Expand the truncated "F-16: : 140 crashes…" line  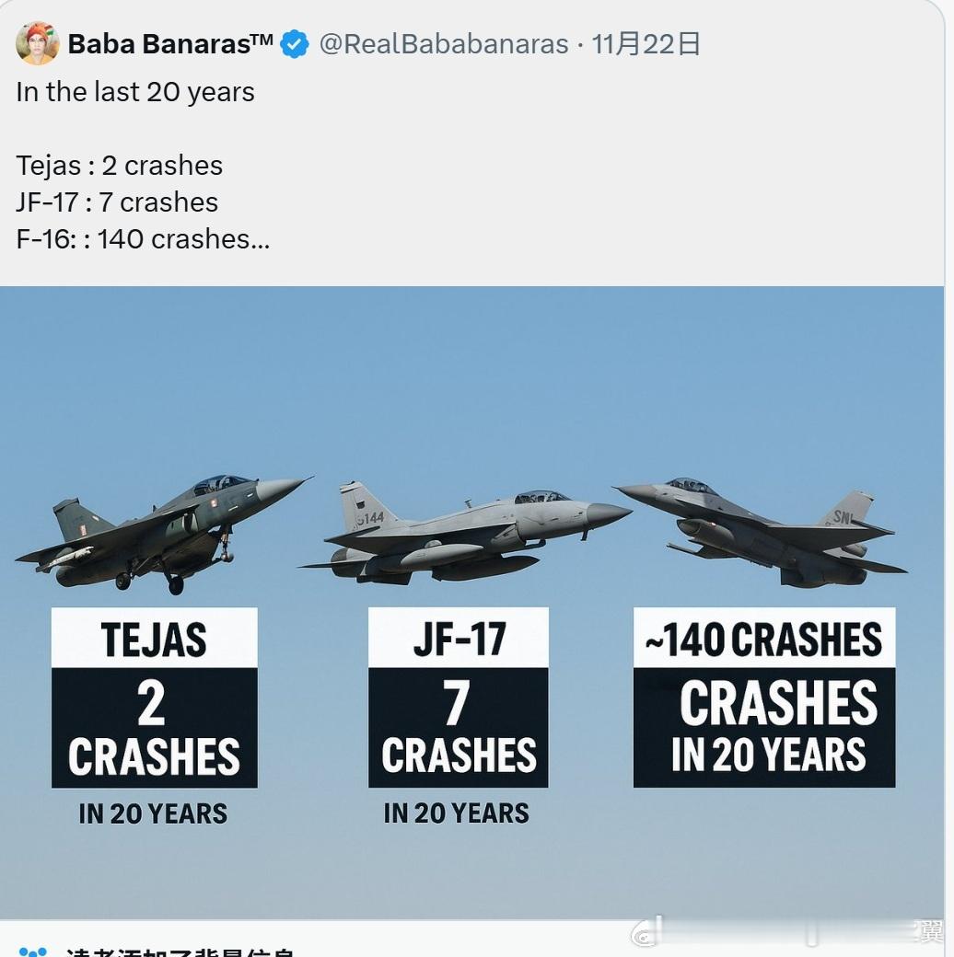point(143,238)
